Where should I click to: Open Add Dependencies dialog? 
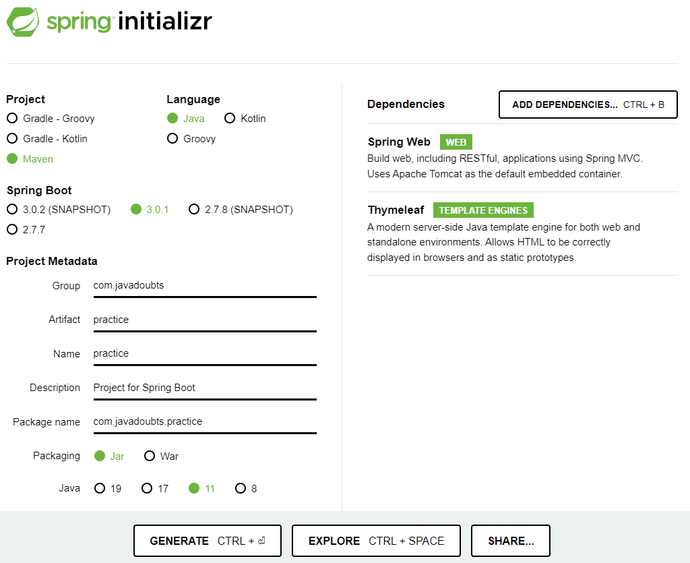(588, 105)
